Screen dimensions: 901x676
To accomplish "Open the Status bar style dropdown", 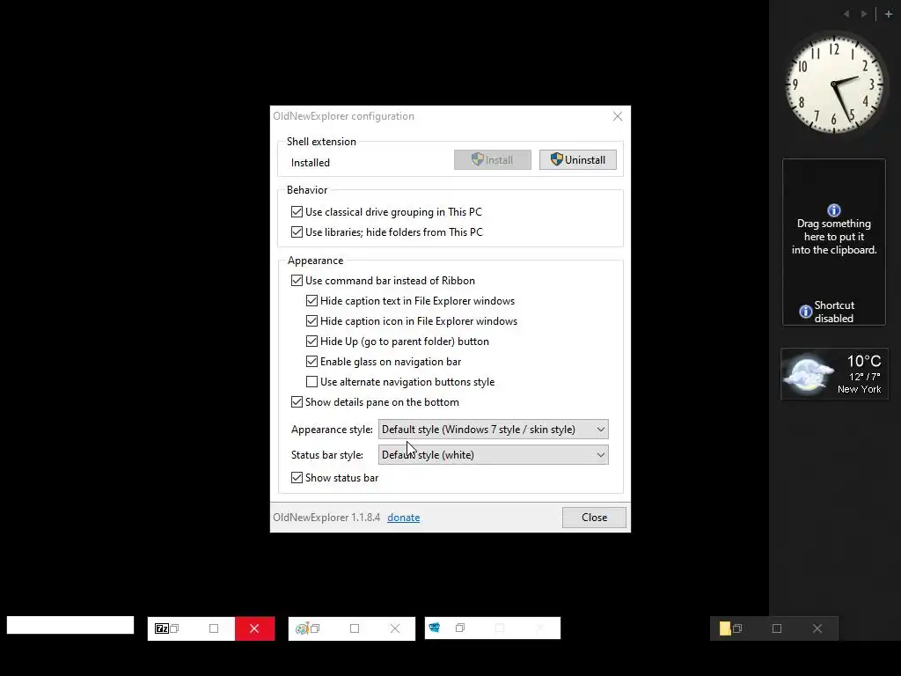I will pyautogui.click(x=493, y=455).
